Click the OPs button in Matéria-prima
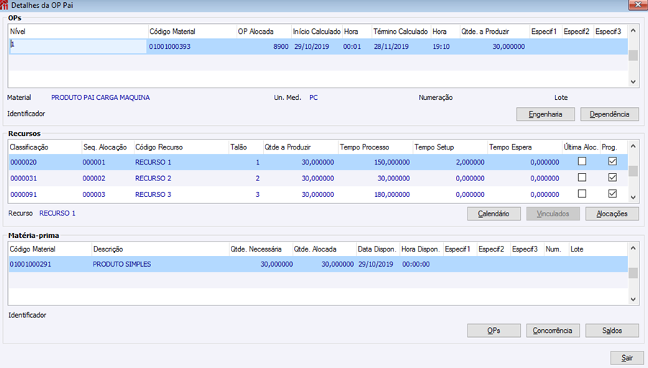This screenshot has height=368, width=648. pyautogui.click(x=494, y=331)
